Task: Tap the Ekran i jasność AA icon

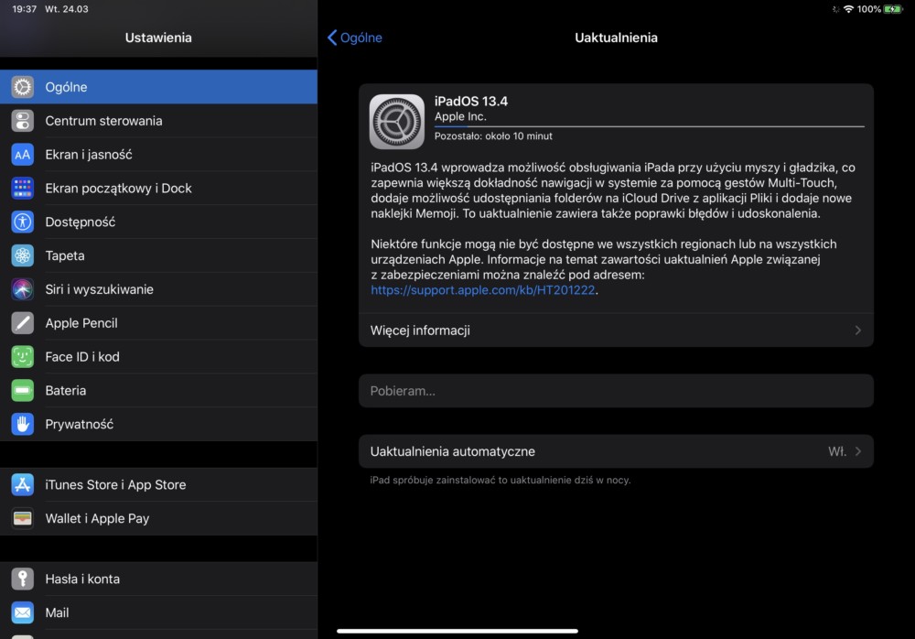Action: tap(22, 155)
